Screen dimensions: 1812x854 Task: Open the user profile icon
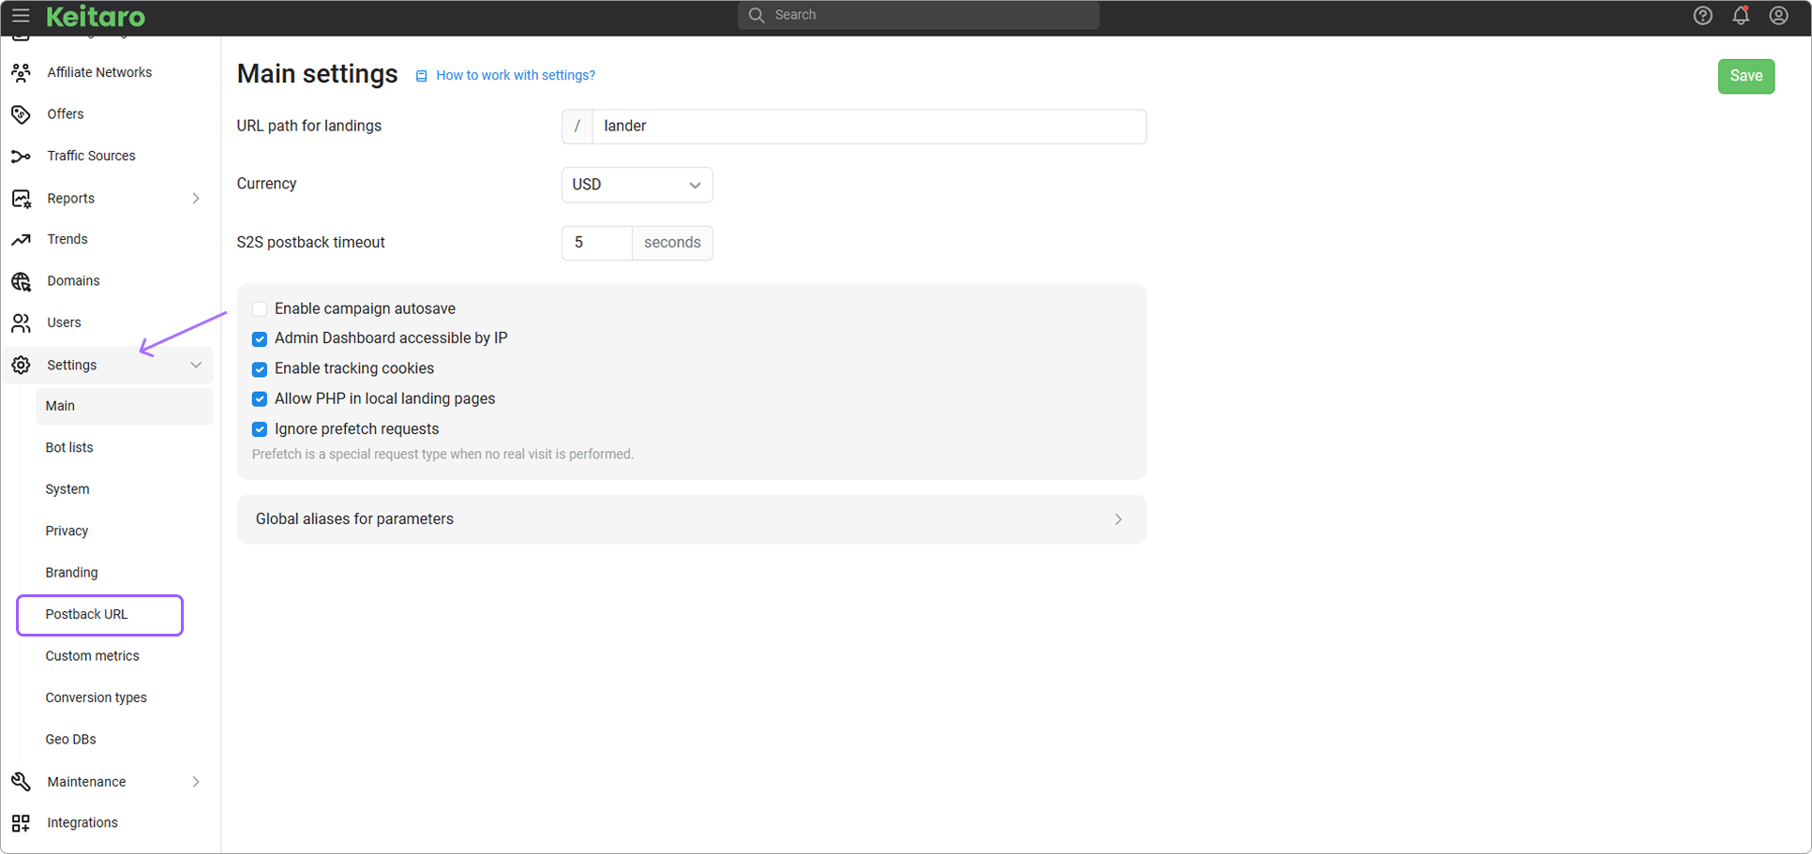tap(1778, 16)
